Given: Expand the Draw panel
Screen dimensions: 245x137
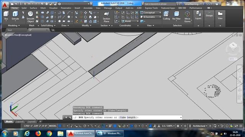Looking at the screenshot, I should (65, 25).
